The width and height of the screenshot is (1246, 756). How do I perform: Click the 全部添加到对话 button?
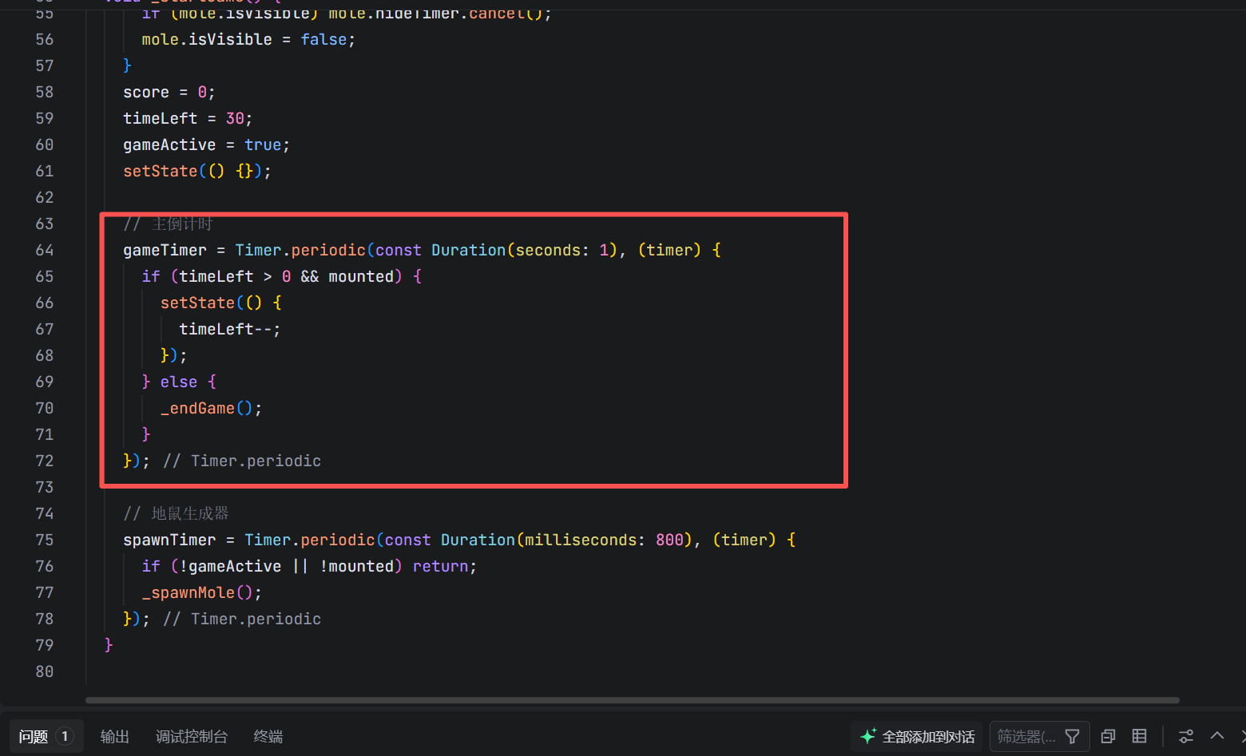point(917,736)
